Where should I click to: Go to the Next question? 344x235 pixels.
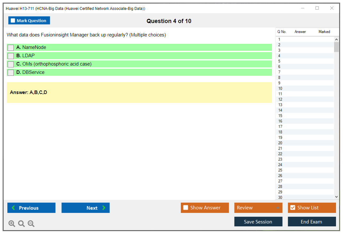click(85, 208)
